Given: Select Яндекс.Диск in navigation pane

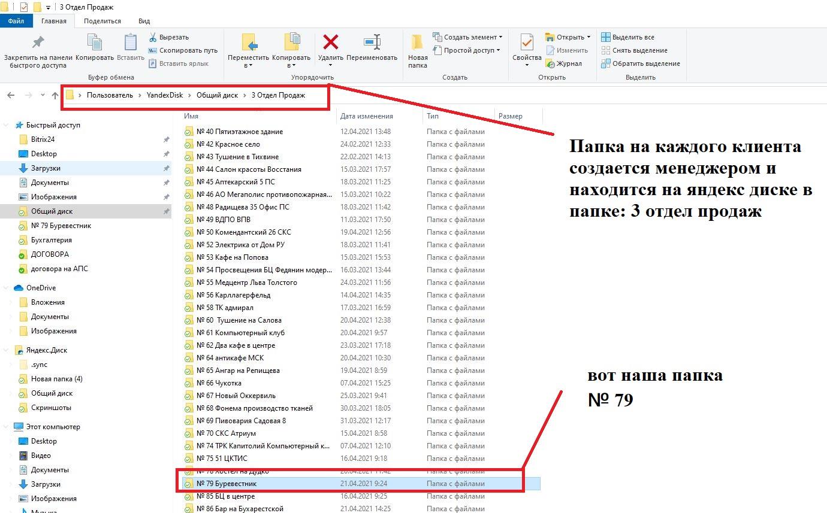Looking at the screenshot, I should 46,350.
